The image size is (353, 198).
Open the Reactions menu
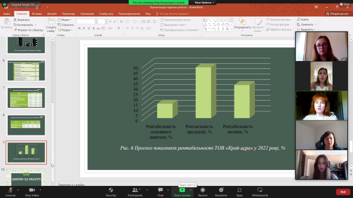click(221, 192)
